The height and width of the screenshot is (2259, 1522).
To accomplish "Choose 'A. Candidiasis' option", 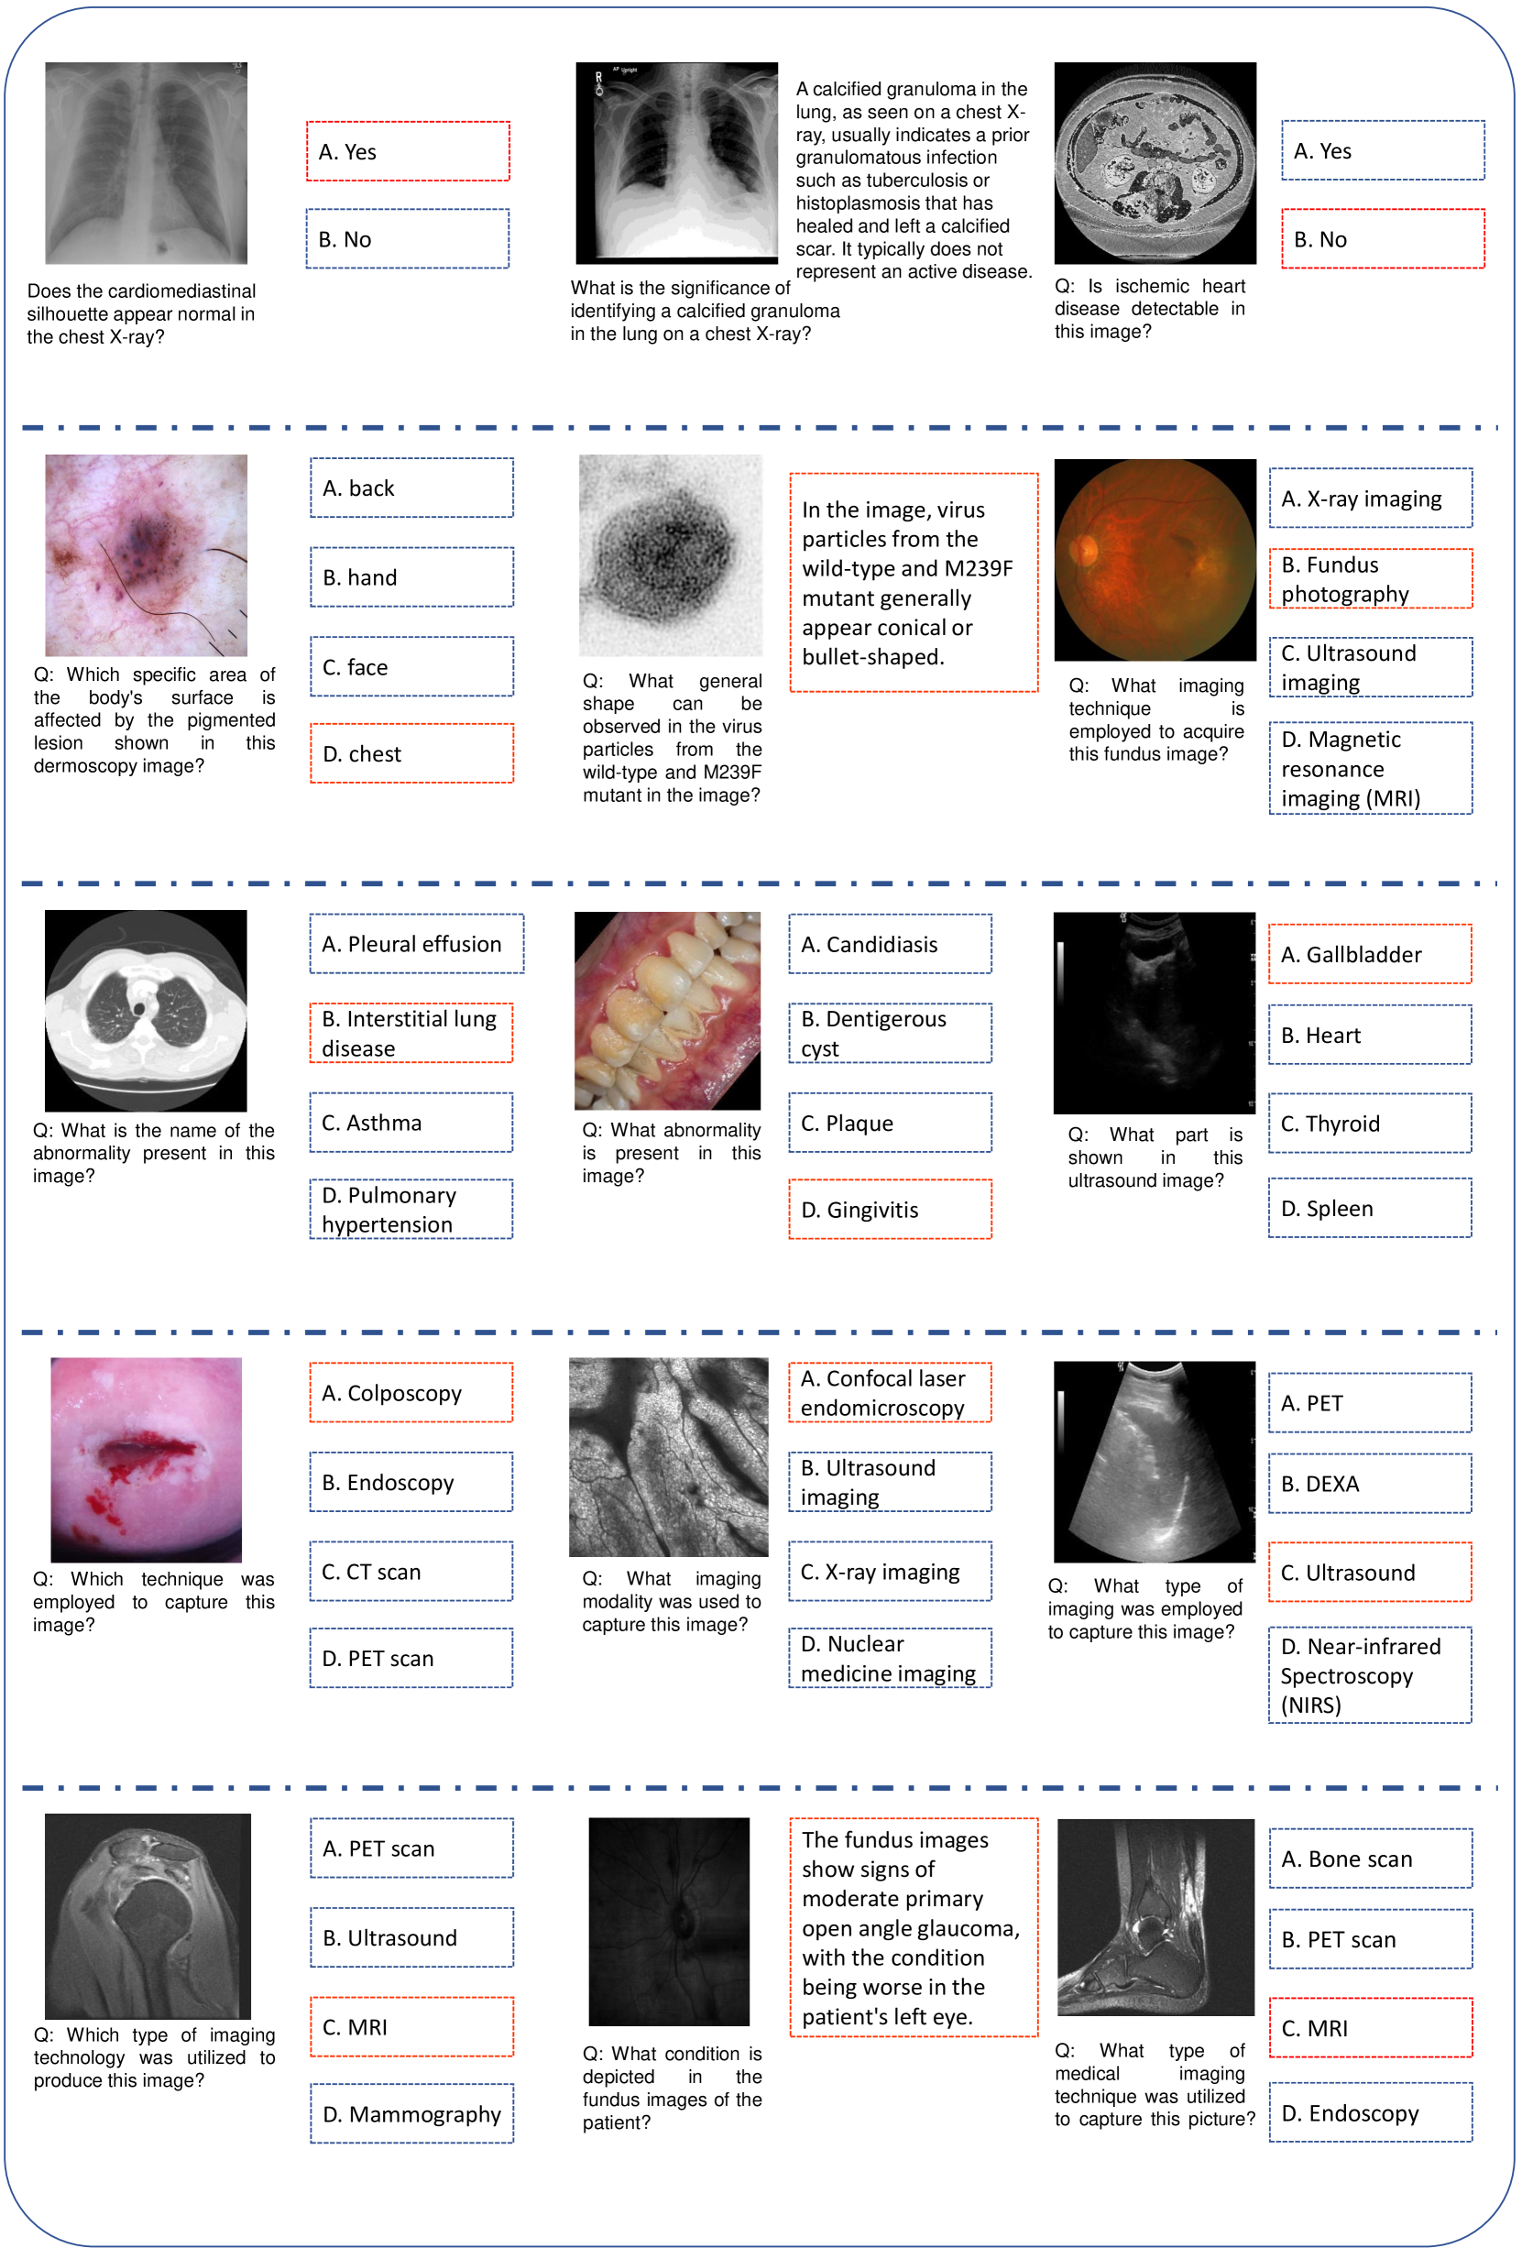I will [890, 944].
